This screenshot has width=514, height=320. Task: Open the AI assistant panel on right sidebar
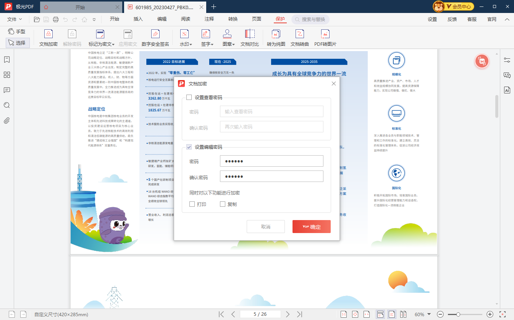coord(507,90)
